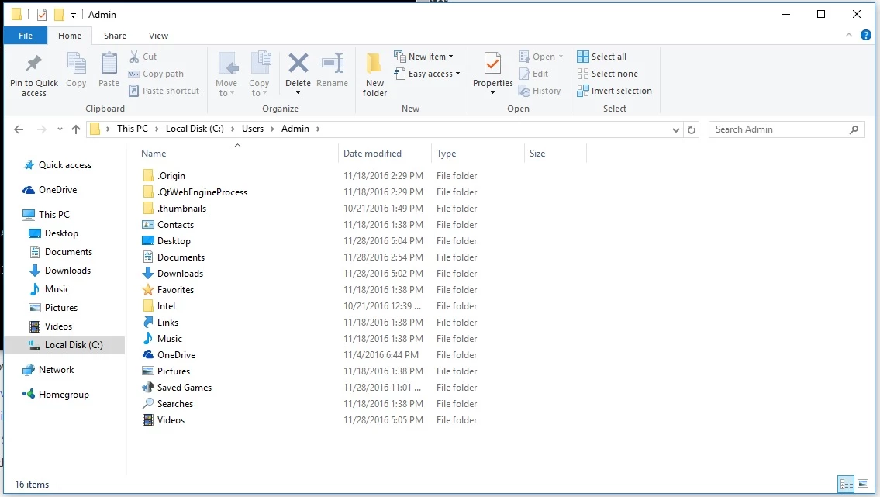Click the Search Admin field

786,129
